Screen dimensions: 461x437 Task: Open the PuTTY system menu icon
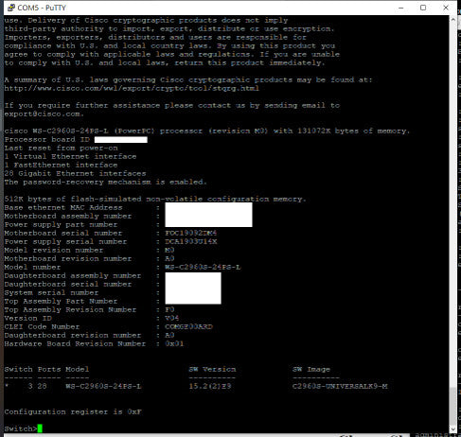tap(10, 8)
